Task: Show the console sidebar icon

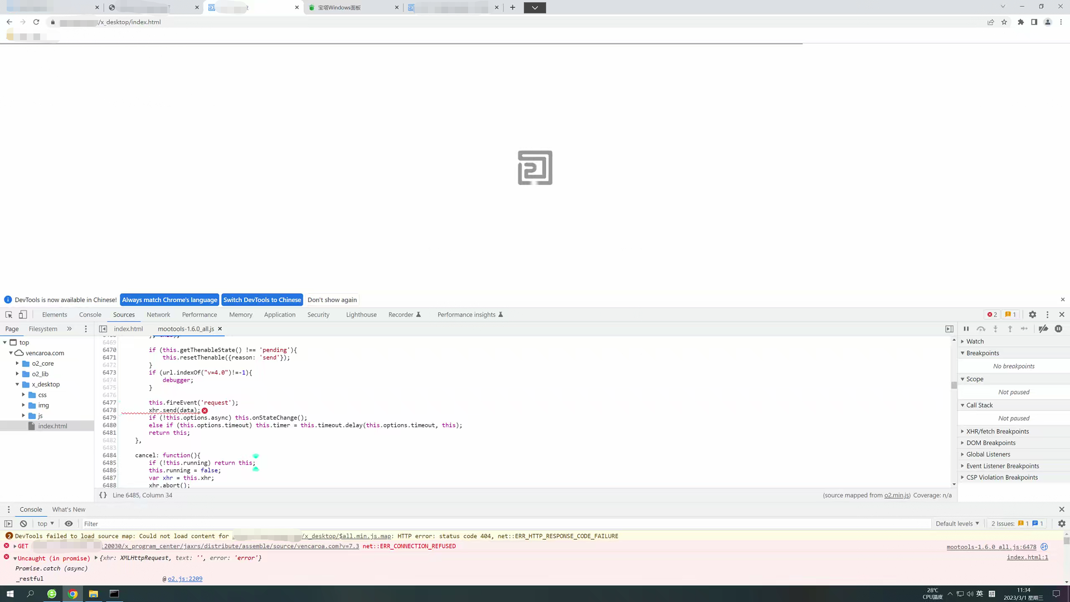Action: click(x=8, y=524)
